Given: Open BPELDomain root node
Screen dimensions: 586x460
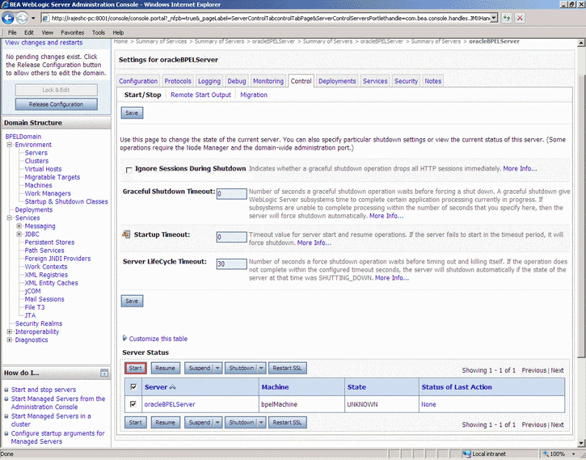Looking at the screenshot, I should click(x=23, y=137).
